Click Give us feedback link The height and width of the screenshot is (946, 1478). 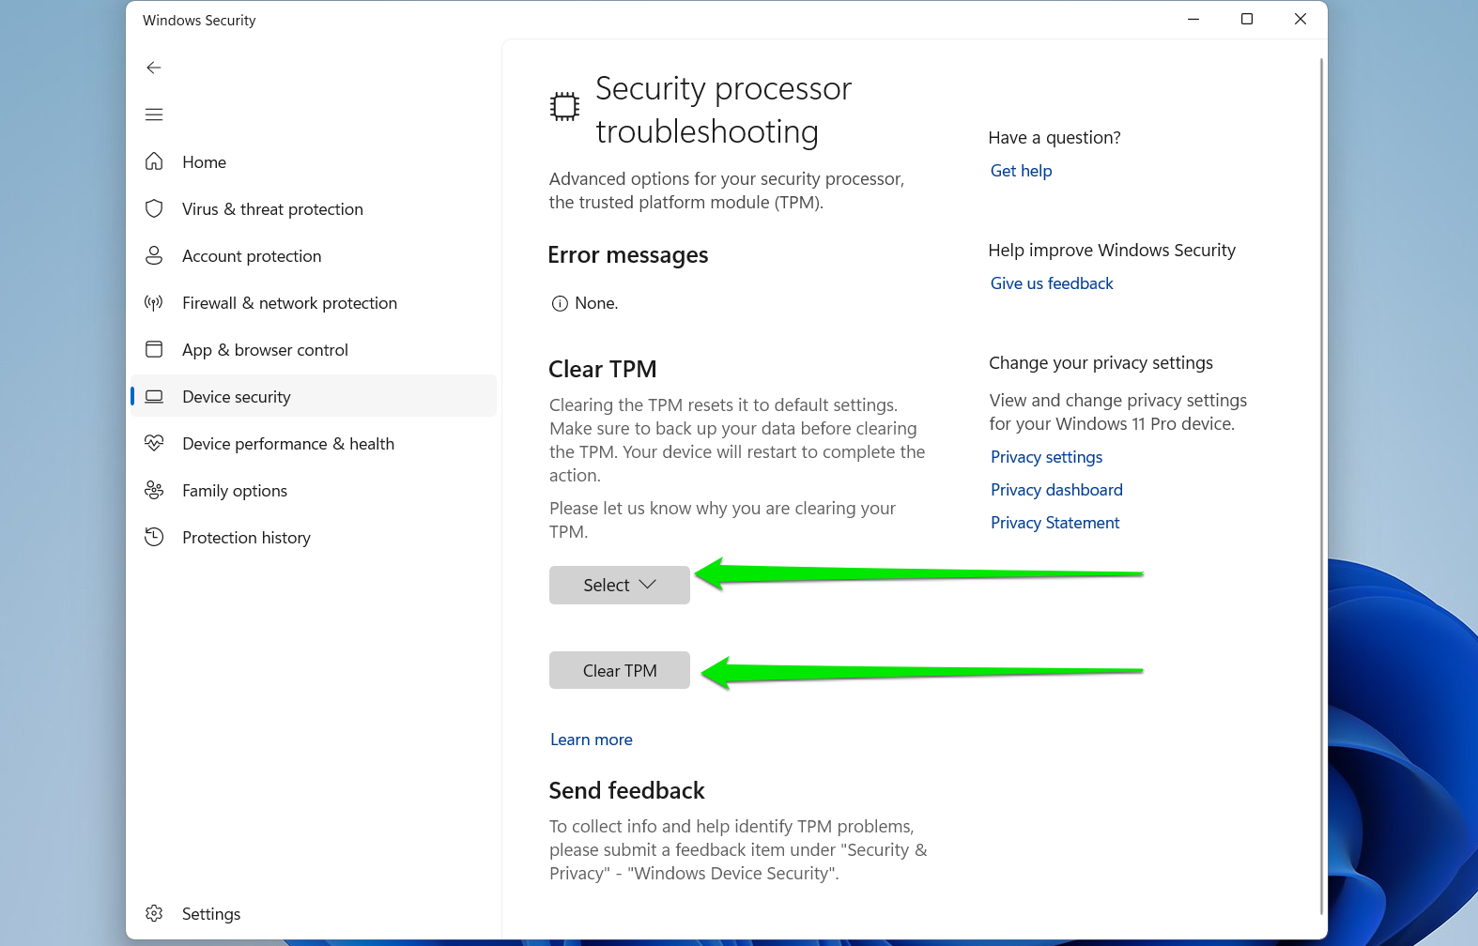[1052, 283]
